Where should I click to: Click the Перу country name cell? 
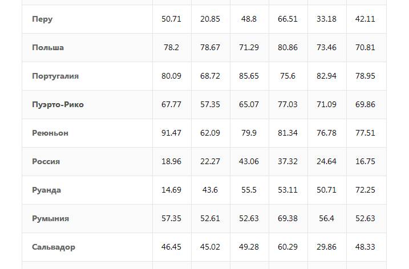coord(42,19)
